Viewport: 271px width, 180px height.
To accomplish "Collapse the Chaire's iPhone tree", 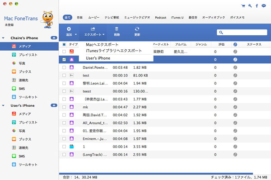I will pyautogui.click(x=3, y=38).
